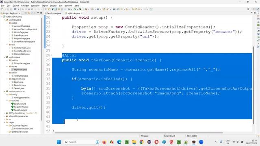Open the Window menu
The image size is (260, 146).
click(x=68, y=6)
